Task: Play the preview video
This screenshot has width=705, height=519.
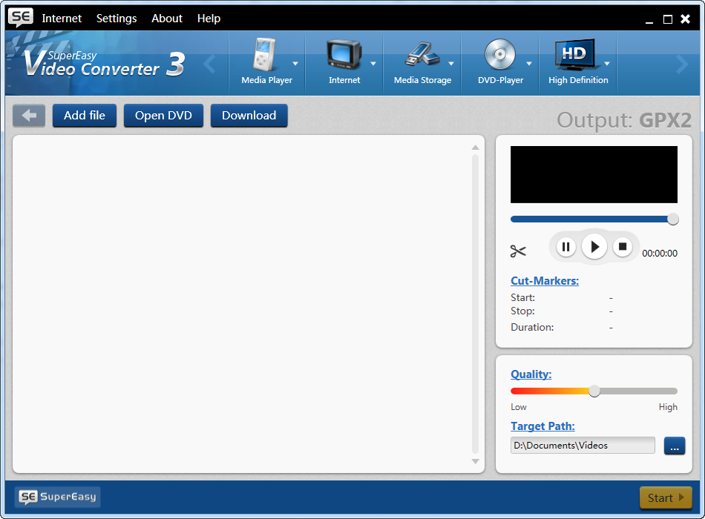Action: coord(594,247)
